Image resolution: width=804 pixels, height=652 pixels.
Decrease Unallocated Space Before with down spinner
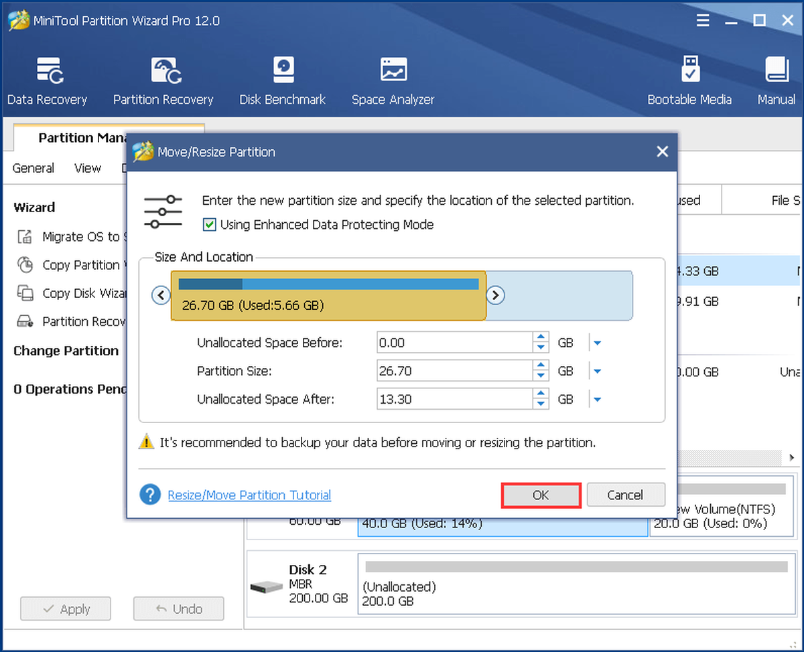pos(541,348)
